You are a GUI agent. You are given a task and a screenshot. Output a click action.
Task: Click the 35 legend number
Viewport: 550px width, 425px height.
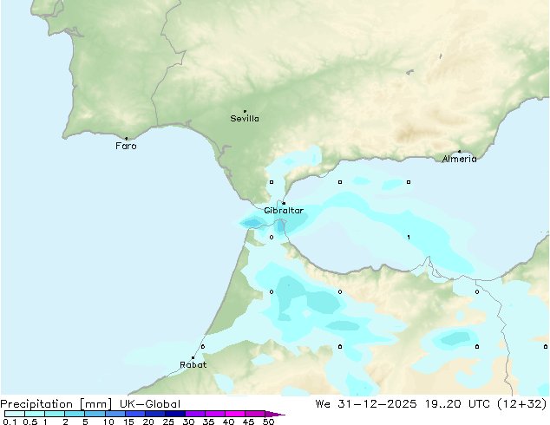tap(208, 422)
